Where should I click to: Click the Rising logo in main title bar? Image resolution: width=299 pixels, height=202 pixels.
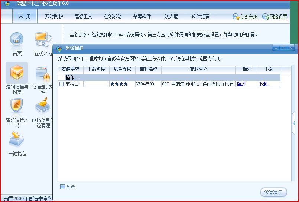click(x=7, y=3)
